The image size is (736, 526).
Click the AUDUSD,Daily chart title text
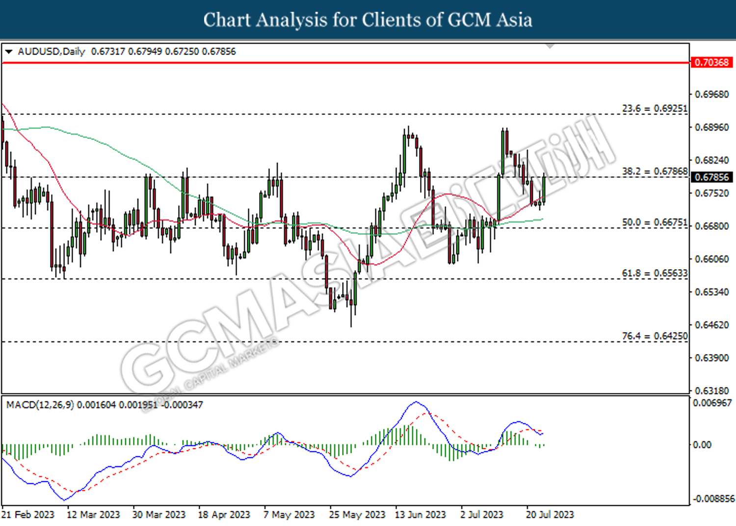[52, 52]
